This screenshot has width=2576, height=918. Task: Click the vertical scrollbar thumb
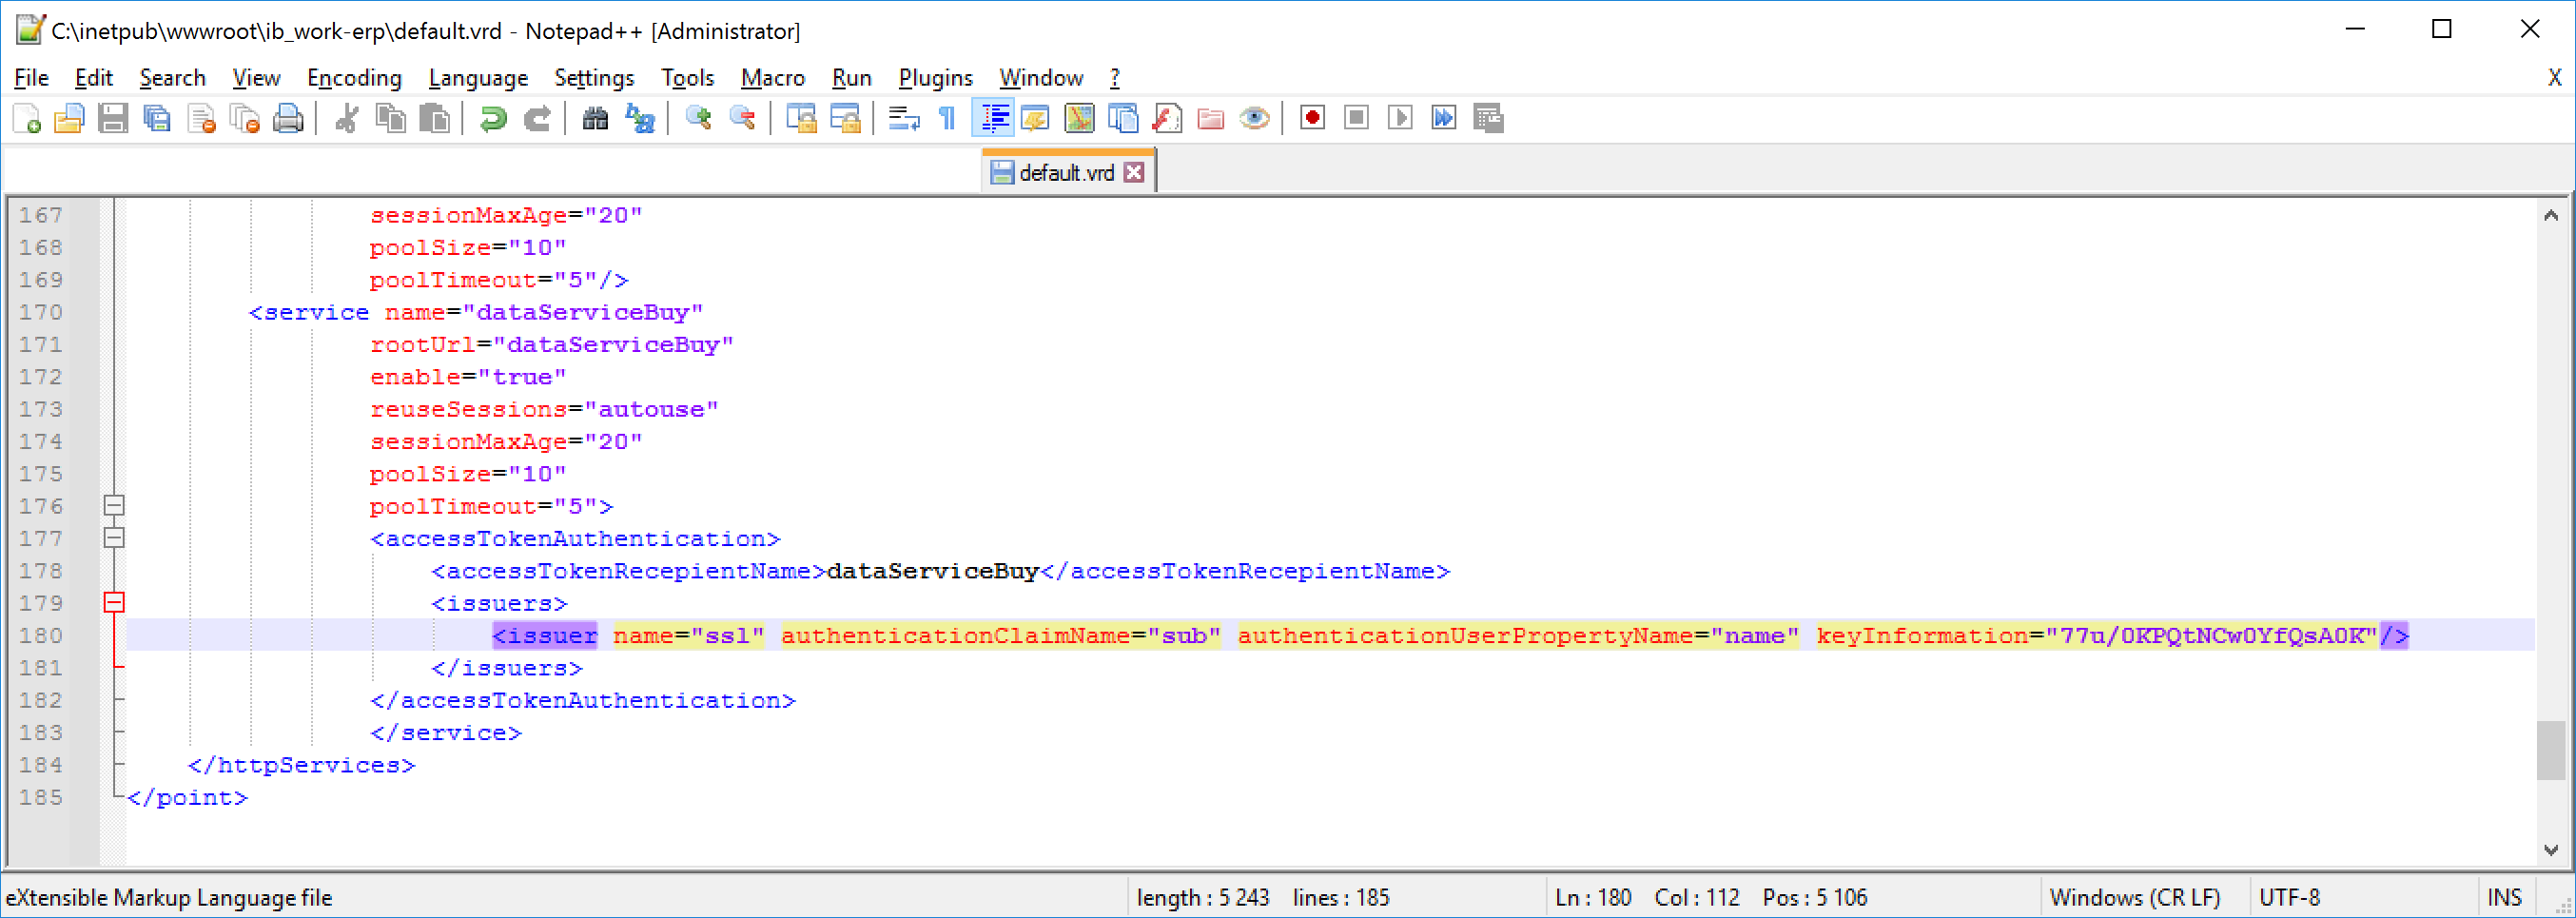coord(2550,750)
